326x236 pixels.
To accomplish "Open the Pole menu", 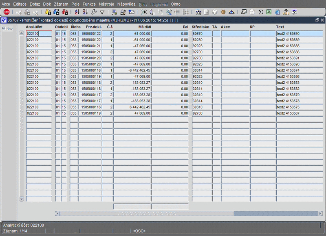I will coord(75,4).
